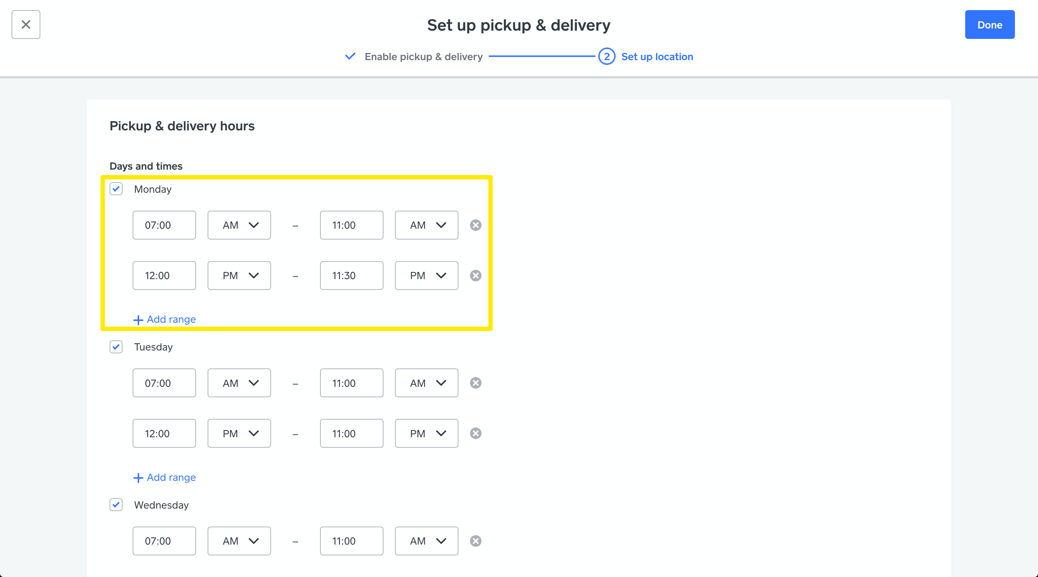Viewport: 1038px width, 577px height.
Task: Delete Tuesday's 12:00 PM time range
Action: [x=475, y=433]
